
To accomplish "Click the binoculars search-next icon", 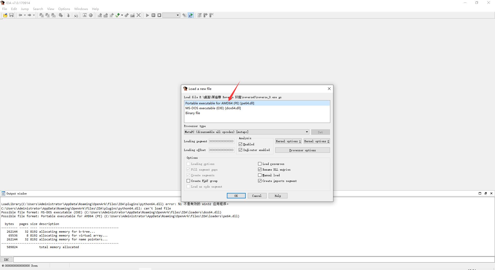I will pos(61,15).
